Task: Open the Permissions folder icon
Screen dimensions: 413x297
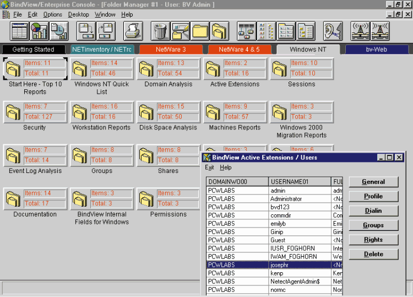Action: (146, 199)
